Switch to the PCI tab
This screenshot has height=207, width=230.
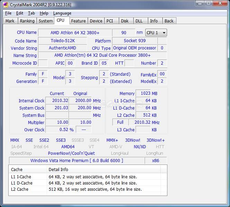coord(111,21)
